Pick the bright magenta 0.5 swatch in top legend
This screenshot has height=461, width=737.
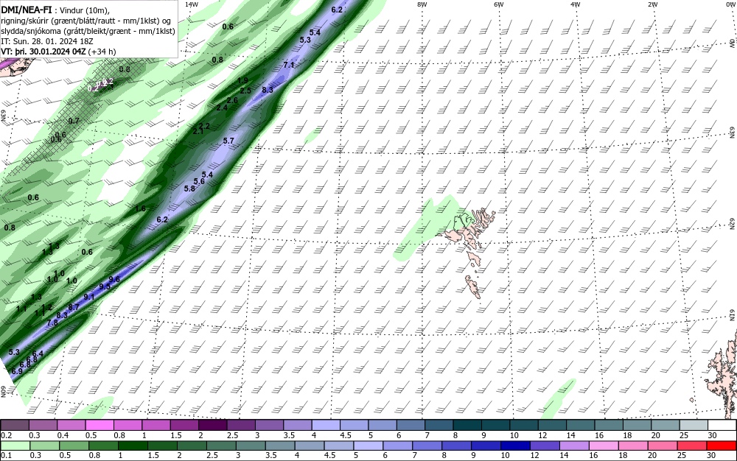99,426
